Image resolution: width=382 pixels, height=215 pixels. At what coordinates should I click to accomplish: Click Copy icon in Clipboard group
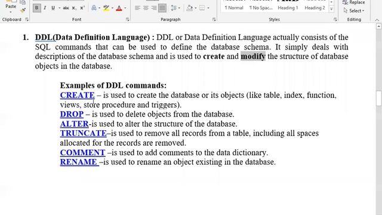pyautogui.click(x=23, y=2)
